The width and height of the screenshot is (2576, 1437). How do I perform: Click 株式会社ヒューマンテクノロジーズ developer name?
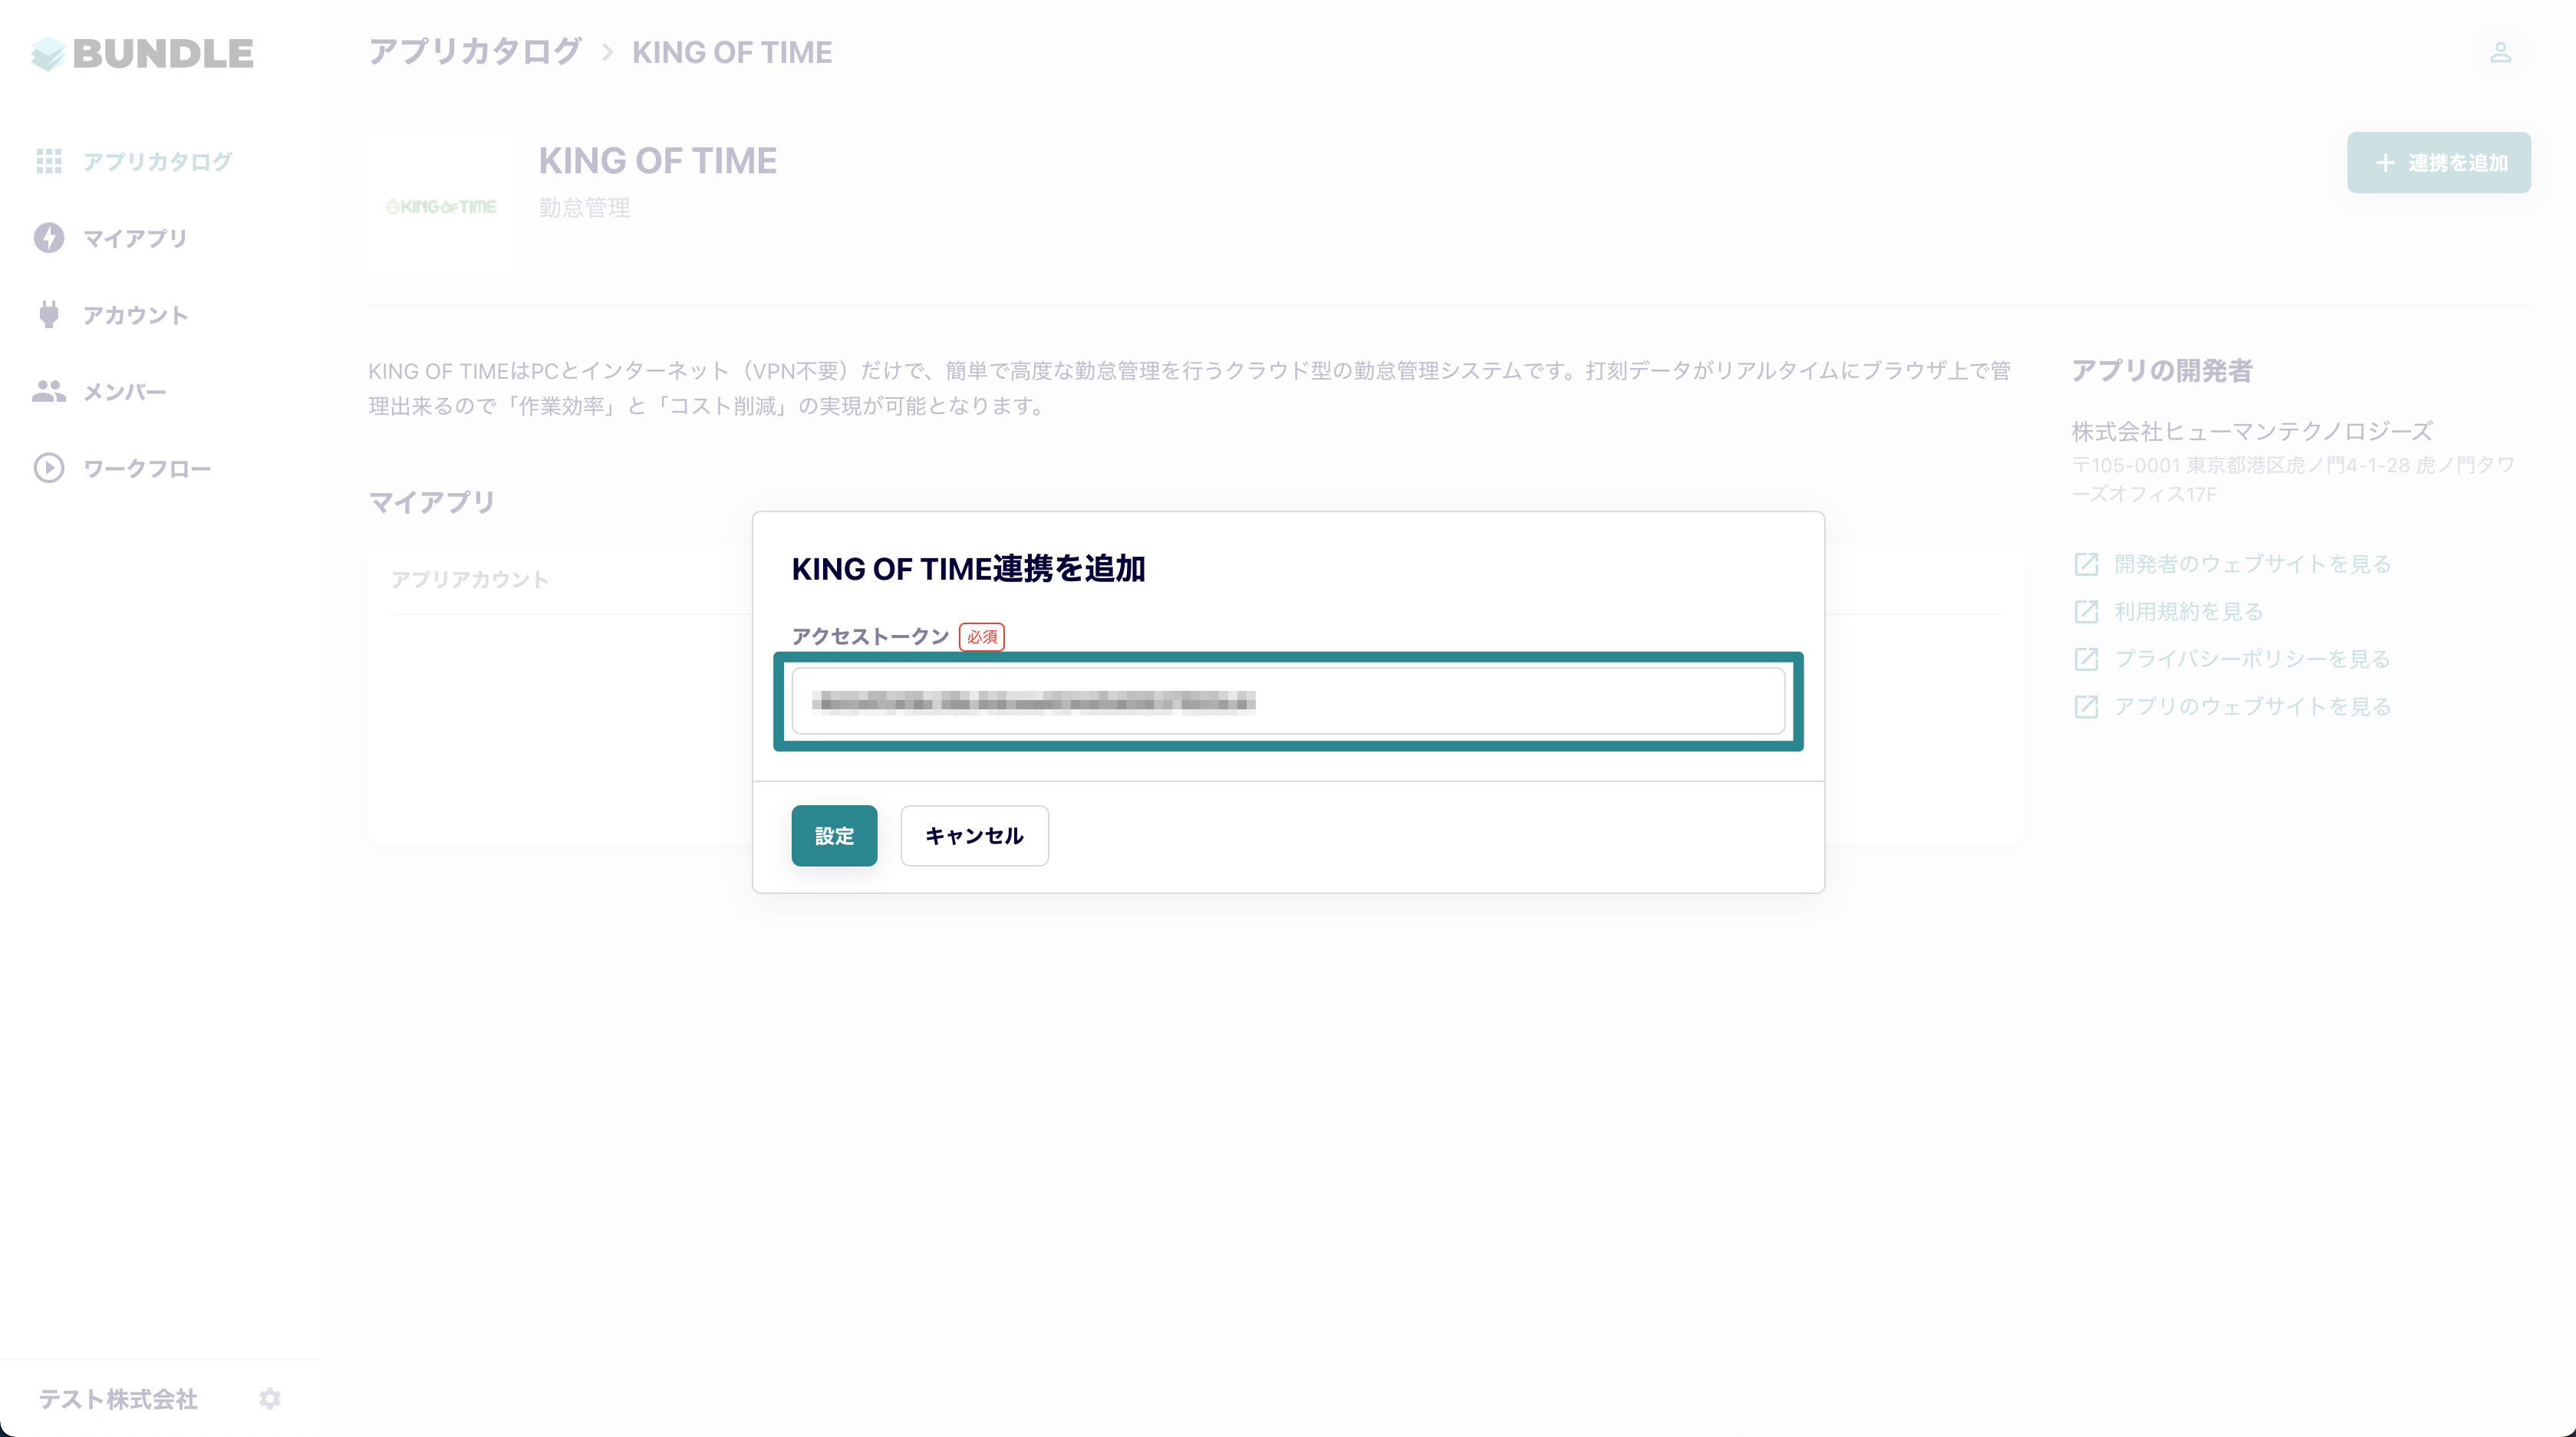pos(2252,432)
